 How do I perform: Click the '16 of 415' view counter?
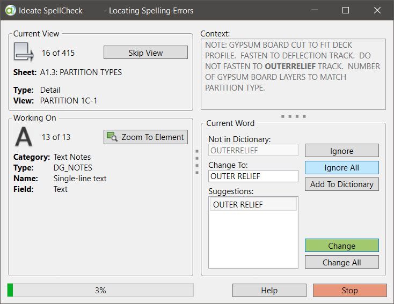click(x=58, y=53)
